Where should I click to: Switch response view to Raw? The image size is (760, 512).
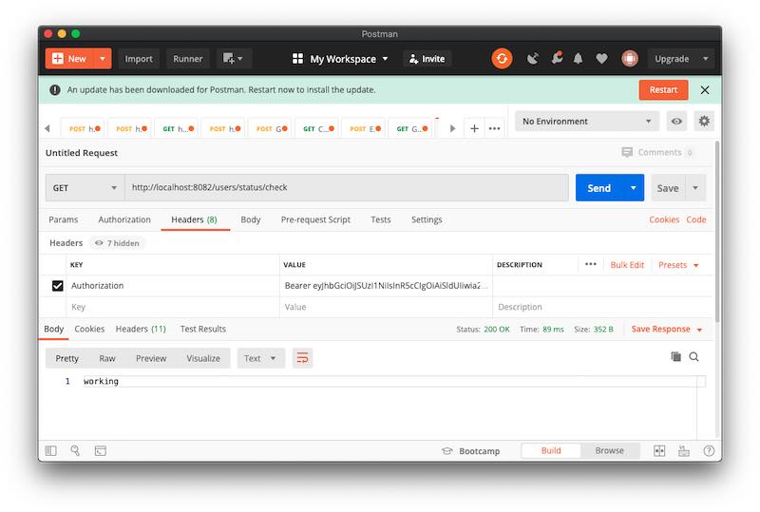click(x=107, y=358)
